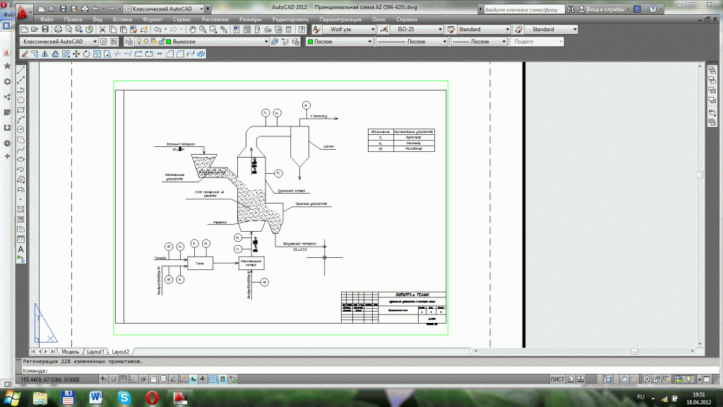This screenshot has height=407, width=723.
Task: Open the Wolf узк text style dropdown
Action: (x=349, y=29)
